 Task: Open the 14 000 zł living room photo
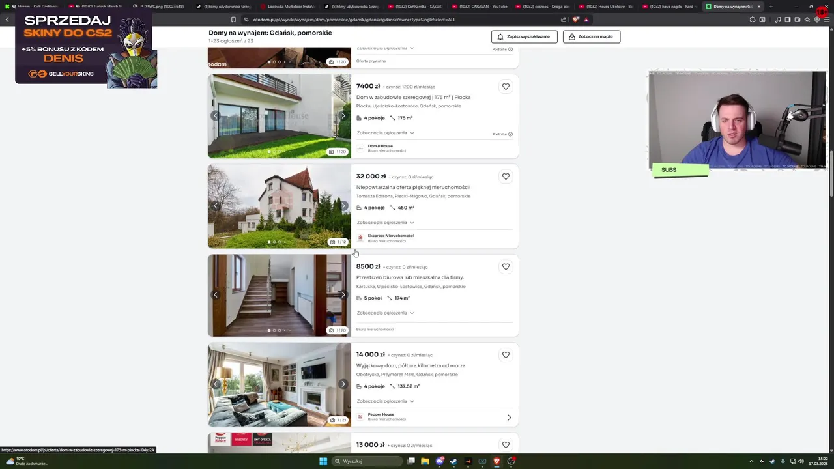coord(279,384)
